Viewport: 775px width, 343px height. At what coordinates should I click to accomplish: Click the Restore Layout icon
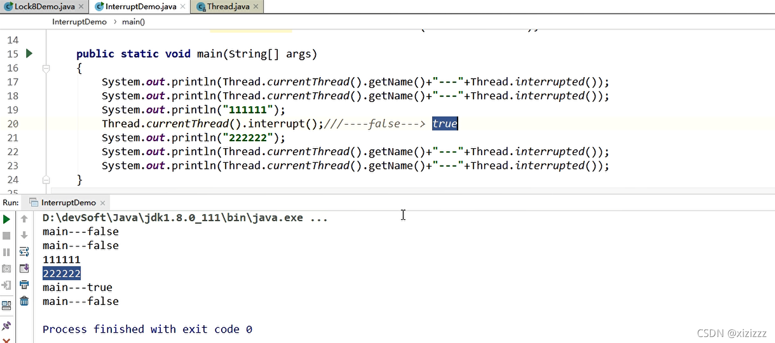tap(7, 306)
